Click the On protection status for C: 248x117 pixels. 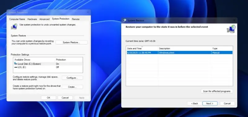coord(57,64)
